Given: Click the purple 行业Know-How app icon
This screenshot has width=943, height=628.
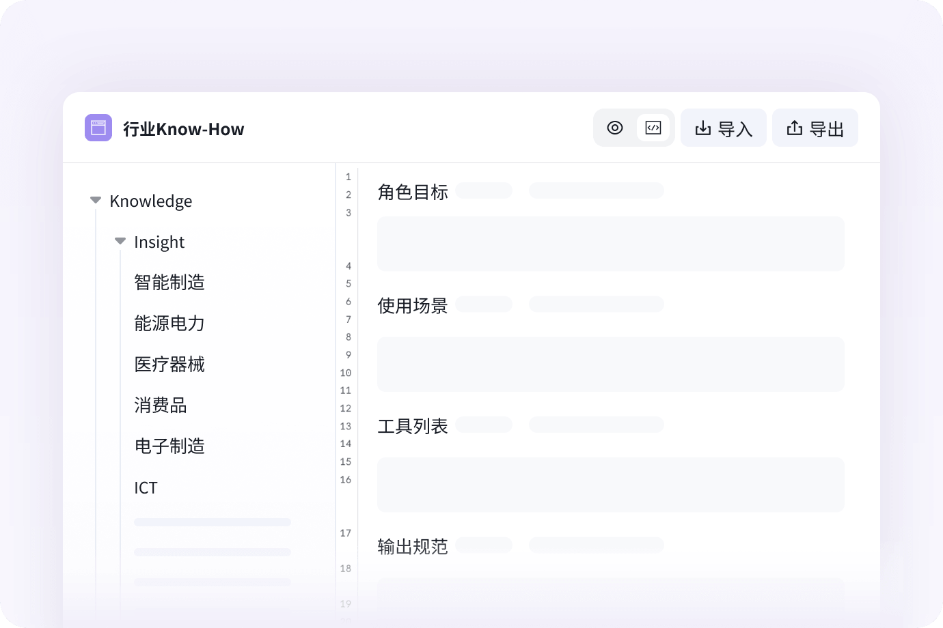Looking at the screenshot, I should click(98, 128).
